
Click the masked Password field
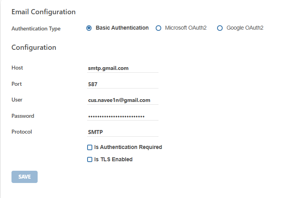(x=123, y=116)
